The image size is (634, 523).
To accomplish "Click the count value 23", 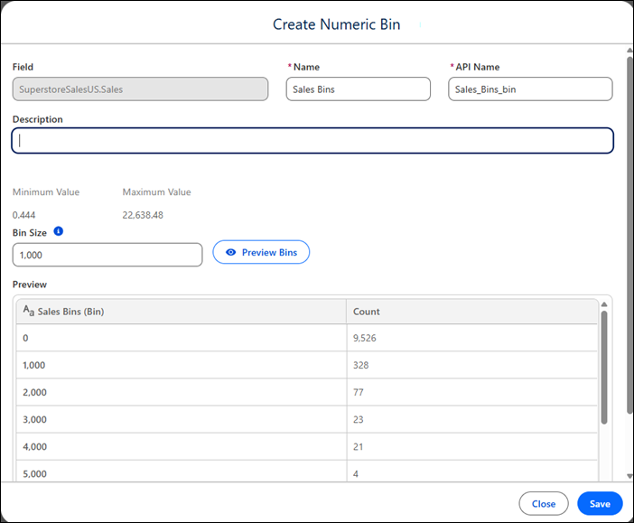I will (359, 419).
